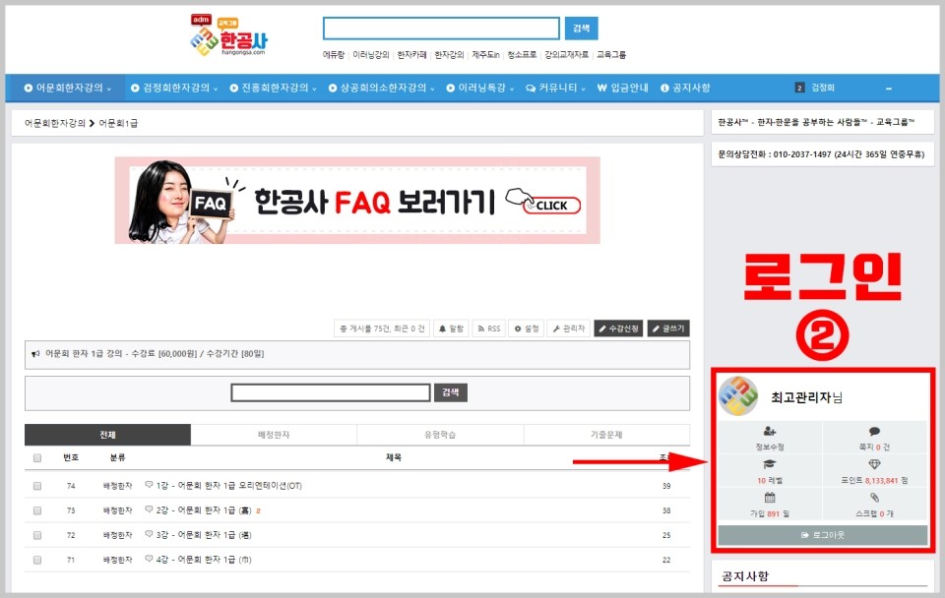Switch to the 배정한자 tab
The width and height of the screenshot is (945, 598).
click(x=274, y=435)
